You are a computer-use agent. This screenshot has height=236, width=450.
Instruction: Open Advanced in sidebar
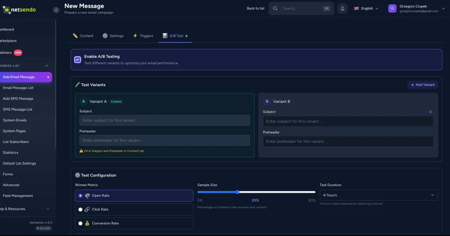pyautogui.click(x=11, y=185)
